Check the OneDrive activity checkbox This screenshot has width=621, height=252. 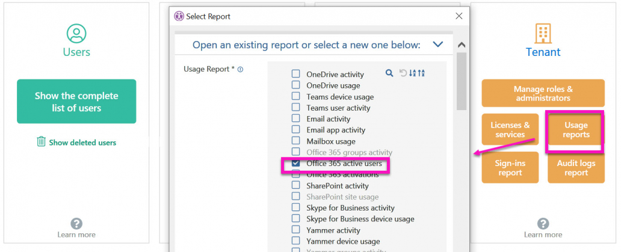(295, 73)
